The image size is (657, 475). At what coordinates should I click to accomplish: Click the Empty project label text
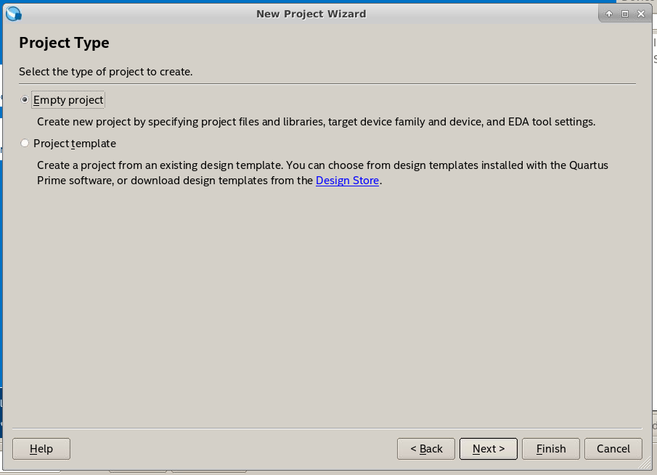click(x=68, y=100)
